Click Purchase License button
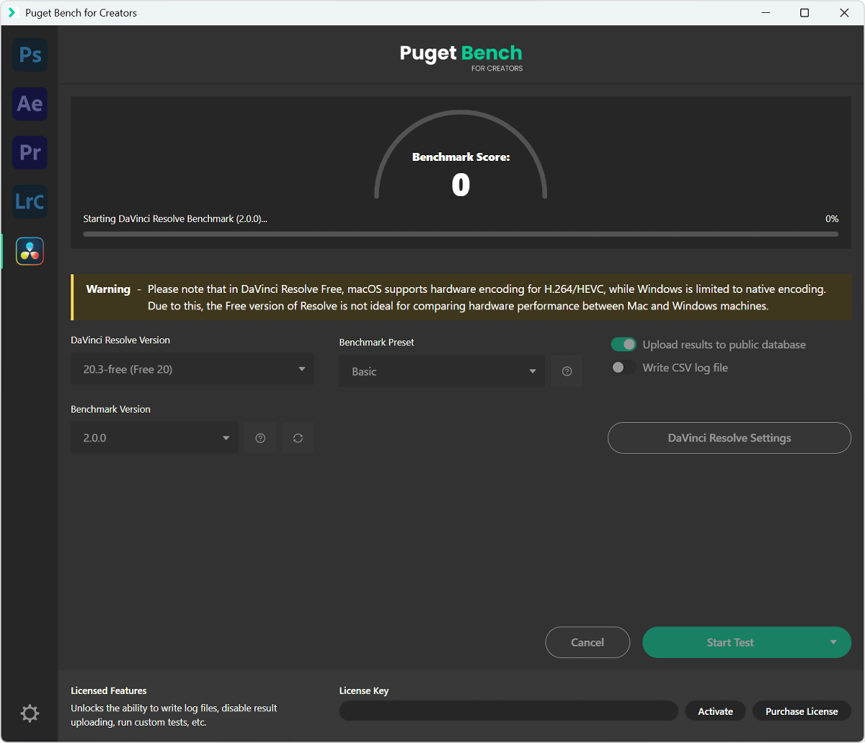The height and width of the screenshot is (743, 865). [802, 711]
